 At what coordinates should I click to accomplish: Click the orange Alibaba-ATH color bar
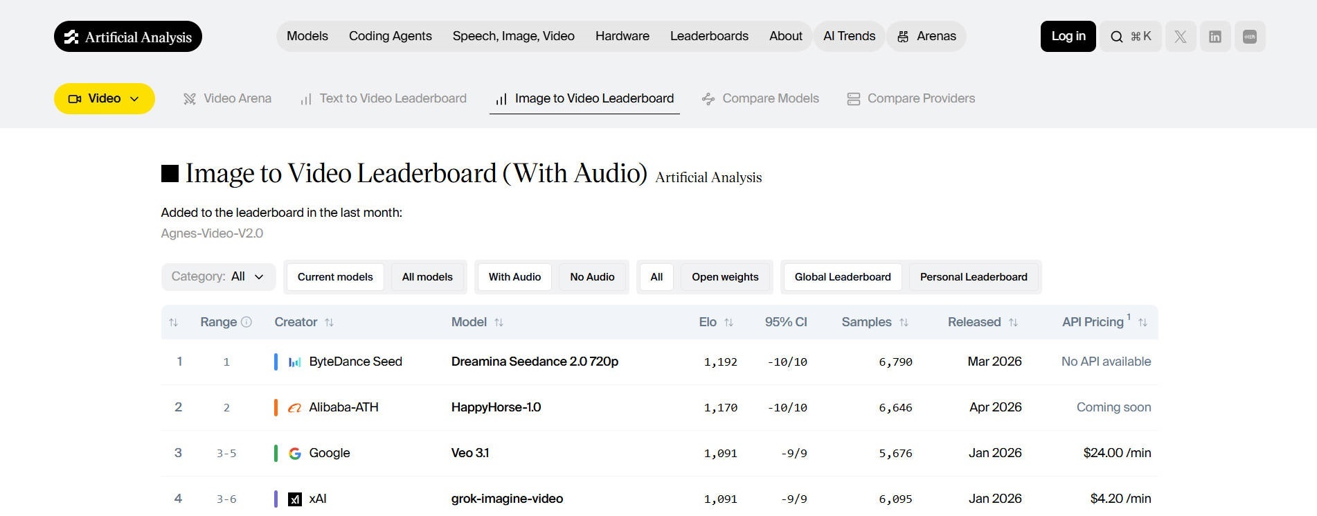(x=276, y=407)
